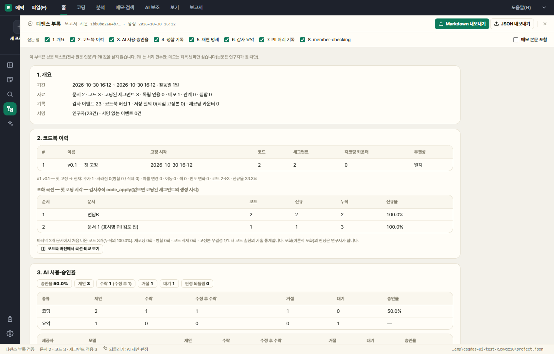554x354 pixels.
Task: Open the AI sparkle icon in sidebar
Action: [x=10, y=124]
